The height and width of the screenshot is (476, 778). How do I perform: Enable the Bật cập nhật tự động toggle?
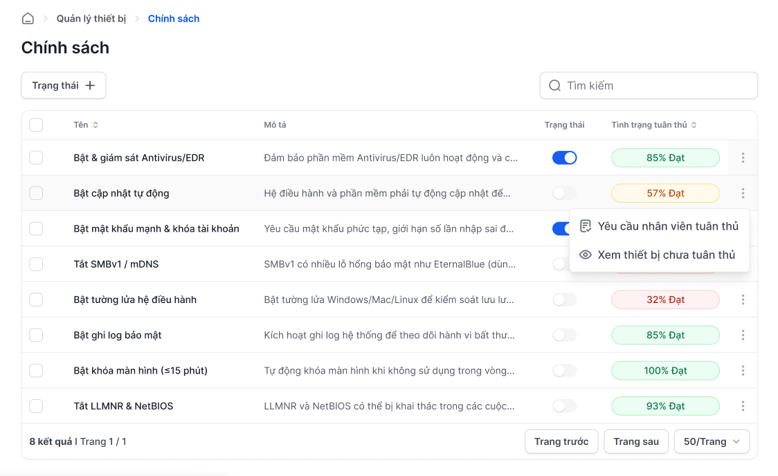click(x=565, y=194)
